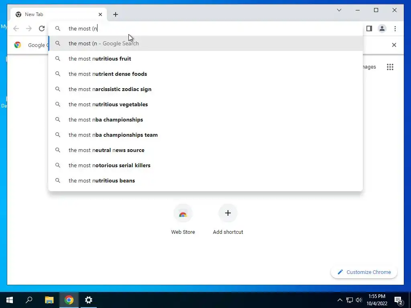The image size is (411, 308).
Task: Dismiss the Google Chrome info bar
Action: coord(394,45)
